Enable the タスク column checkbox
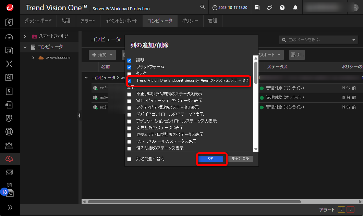 [x=129, y=73]
